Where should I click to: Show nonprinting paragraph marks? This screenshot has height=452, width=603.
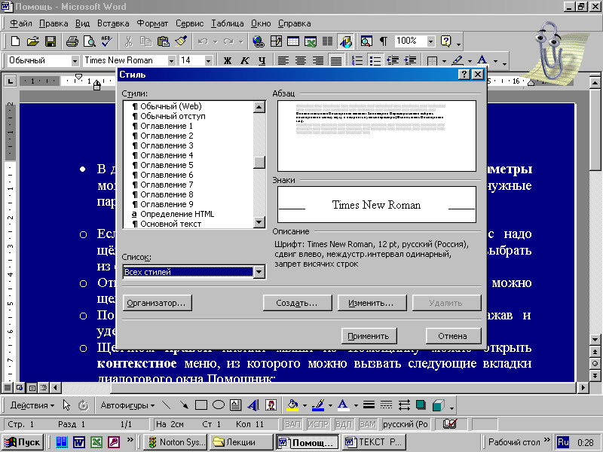(x=384, y=41)
